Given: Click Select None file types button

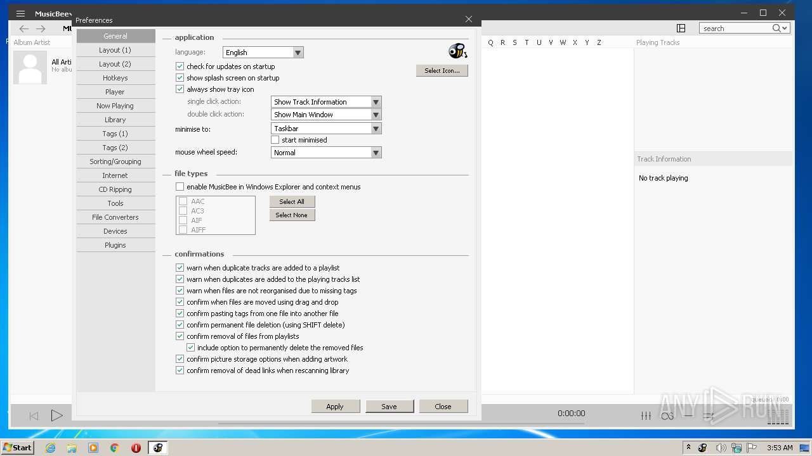Looking at the screenshot, I should (x=292, y=215).
